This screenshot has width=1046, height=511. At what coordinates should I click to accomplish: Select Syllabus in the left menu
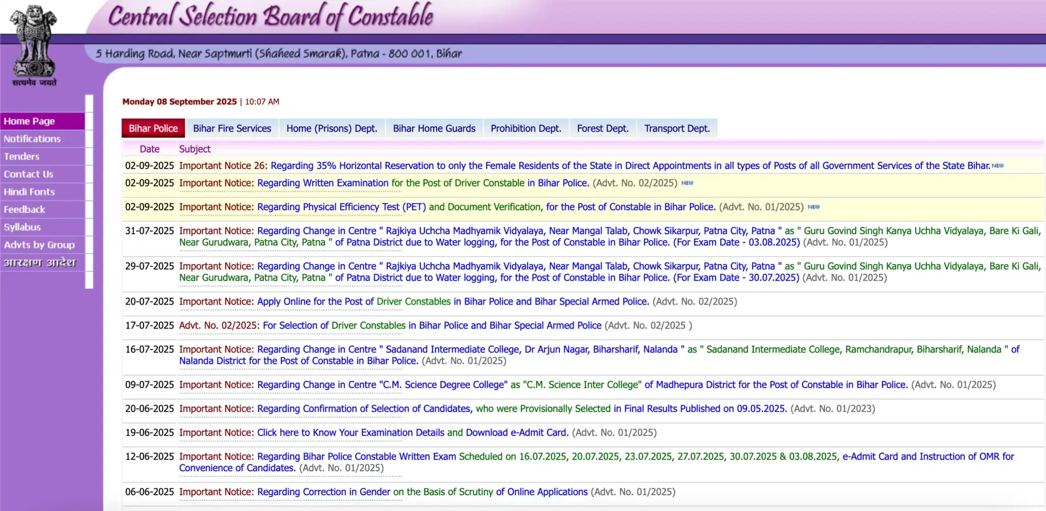click(x=22, y=227)
